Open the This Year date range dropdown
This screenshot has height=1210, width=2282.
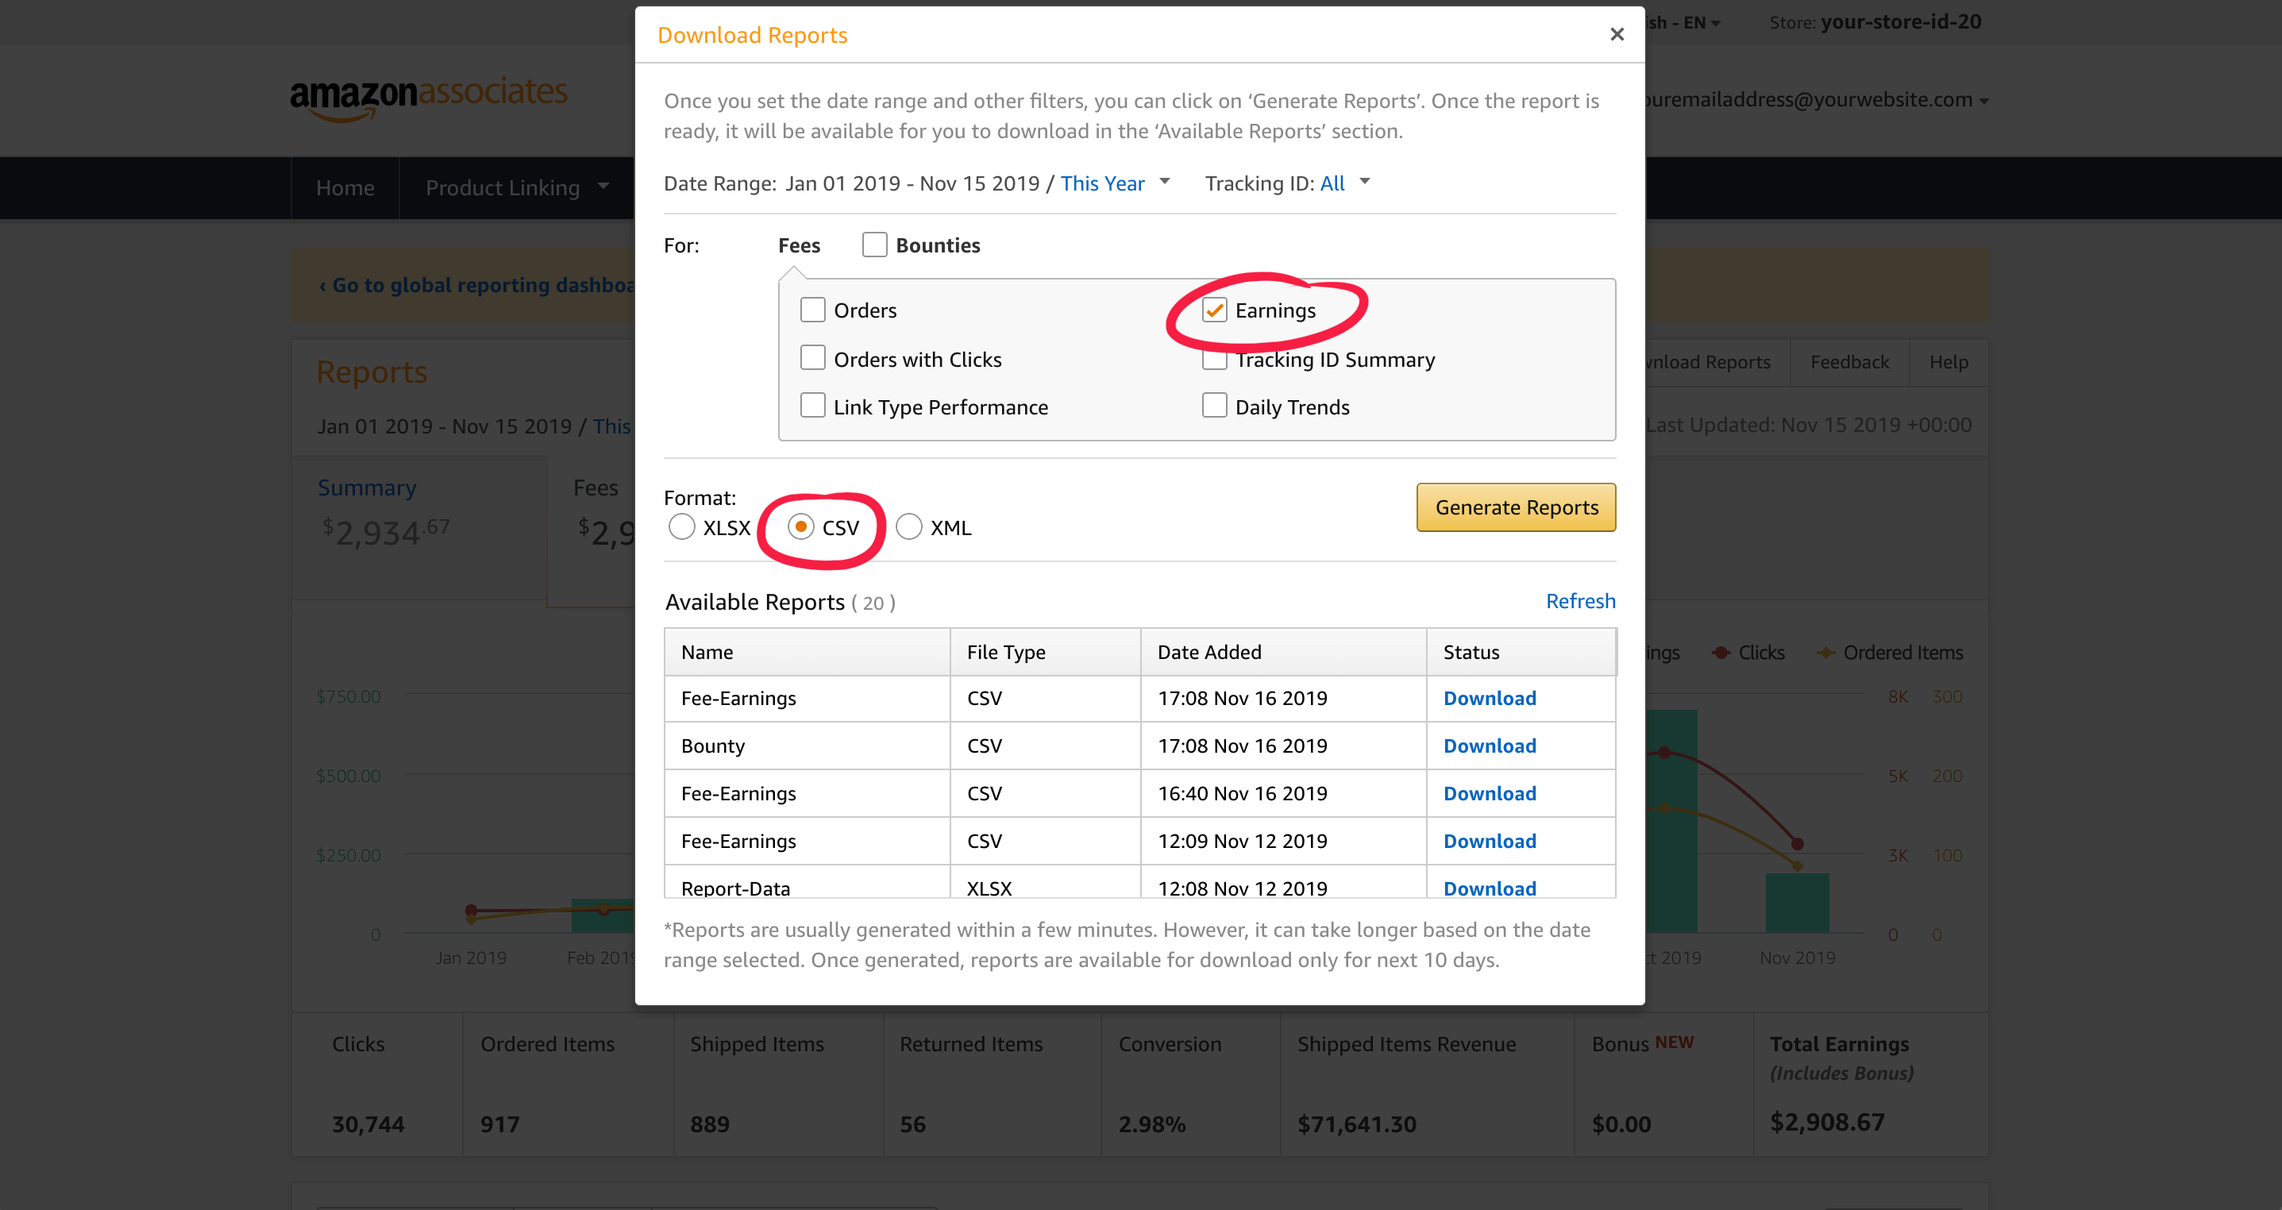[1115, 183]
